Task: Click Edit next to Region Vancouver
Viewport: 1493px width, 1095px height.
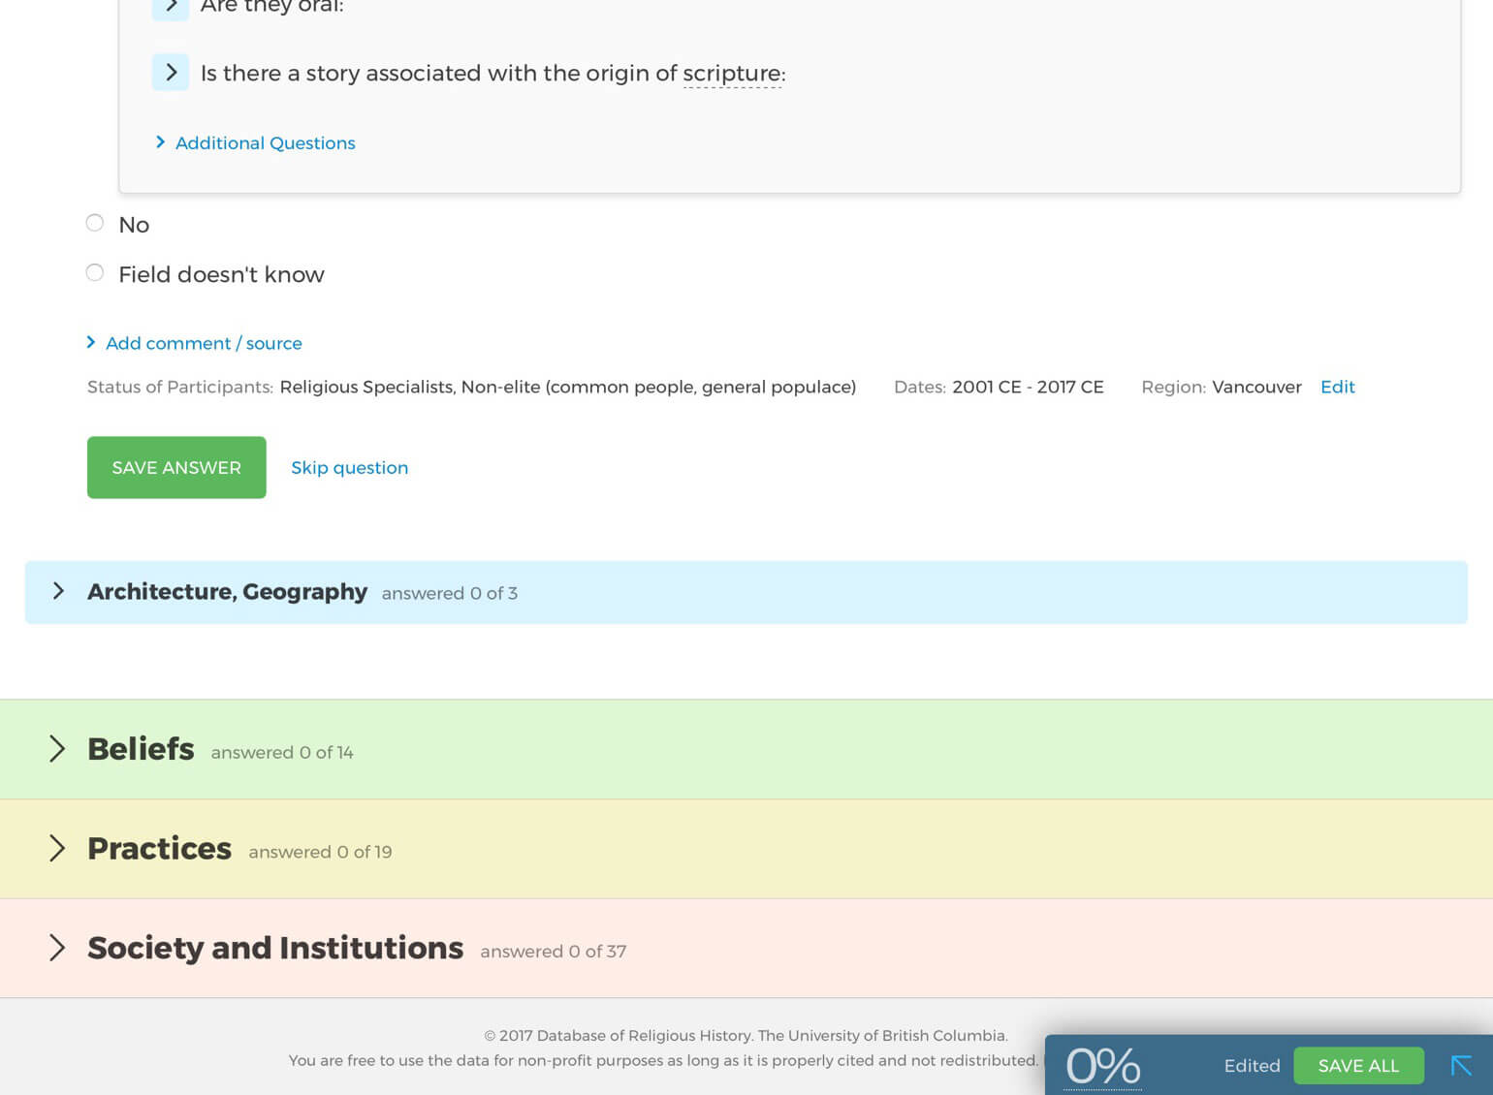Action: click(1337, 387)
